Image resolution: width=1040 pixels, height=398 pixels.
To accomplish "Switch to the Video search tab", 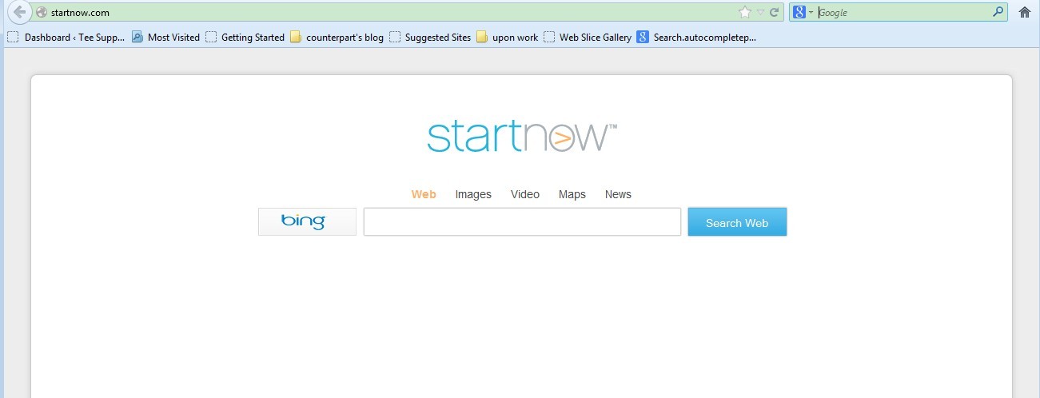I will coord(525,194).
